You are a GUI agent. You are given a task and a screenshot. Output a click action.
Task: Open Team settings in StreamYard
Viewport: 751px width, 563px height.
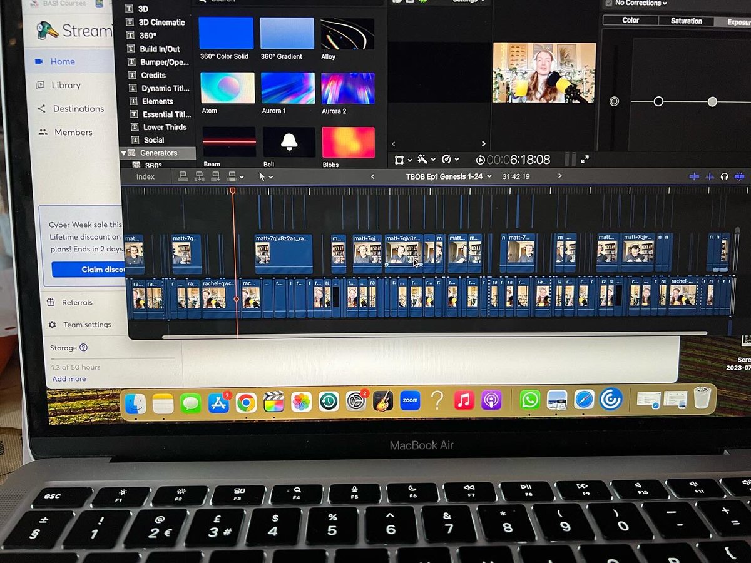87,325
